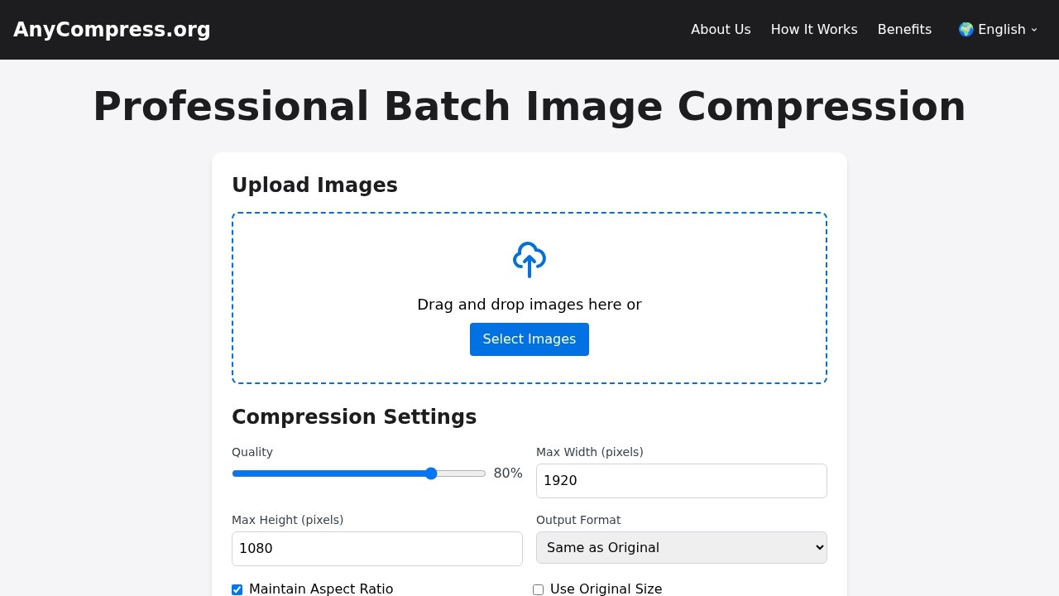Toggle the Maintain Aspect Ratio checkbox
This screenshot has width=1059, height=596.
(237, 589)
